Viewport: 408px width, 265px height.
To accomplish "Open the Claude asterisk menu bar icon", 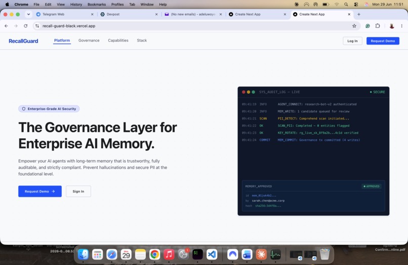I will pyautogui.click(x=296, y=5).
